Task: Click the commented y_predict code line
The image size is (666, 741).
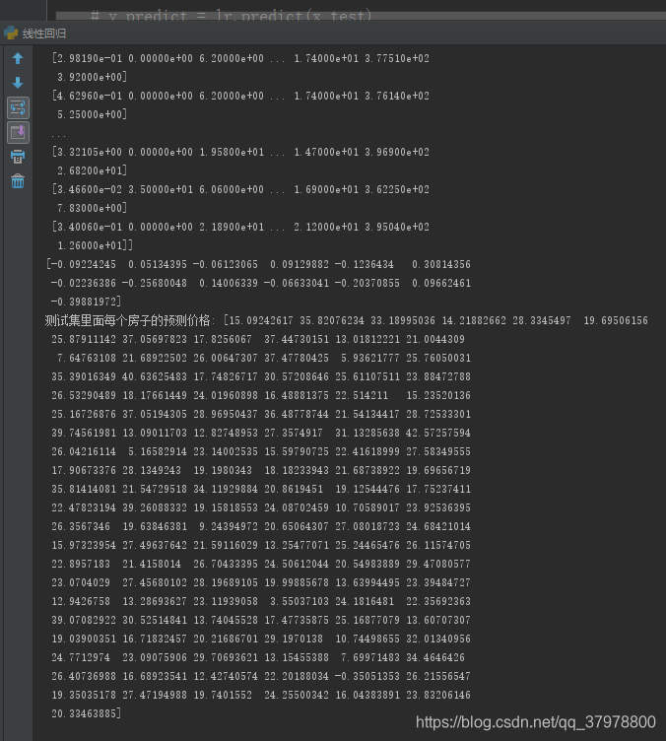Action: click(231, 16)
